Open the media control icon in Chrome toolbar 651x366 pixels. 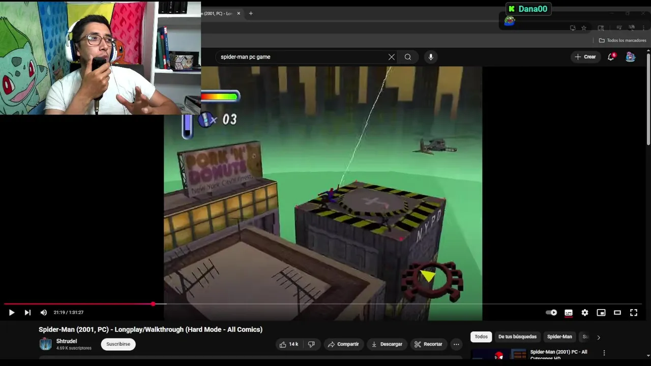click(x=619, y=27)
